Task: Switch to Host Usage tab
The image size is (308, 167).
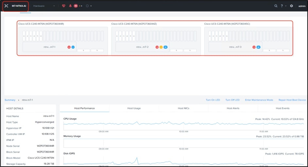Action: (134, 108)
